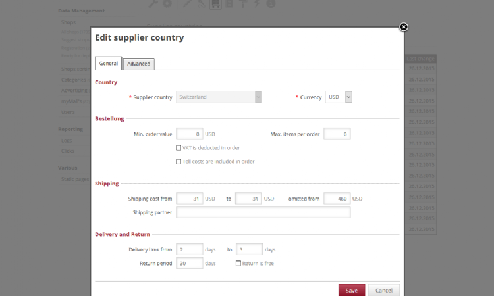The width and height of the screenshot is (494, 296).
Task: Click the Delivery time from field
Action: click(190, 249)
